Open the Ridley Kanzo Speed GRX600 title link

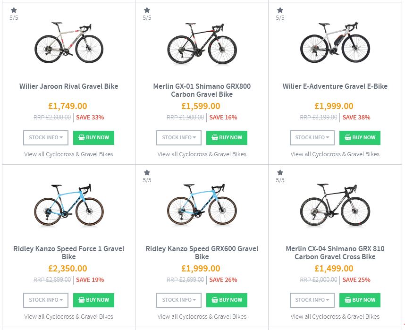pyautogui.click(x=202, y=253)
